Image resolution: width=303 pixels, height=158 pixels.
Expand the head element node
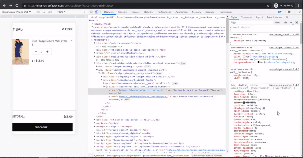pyautogui.click(x=92, y=24)
